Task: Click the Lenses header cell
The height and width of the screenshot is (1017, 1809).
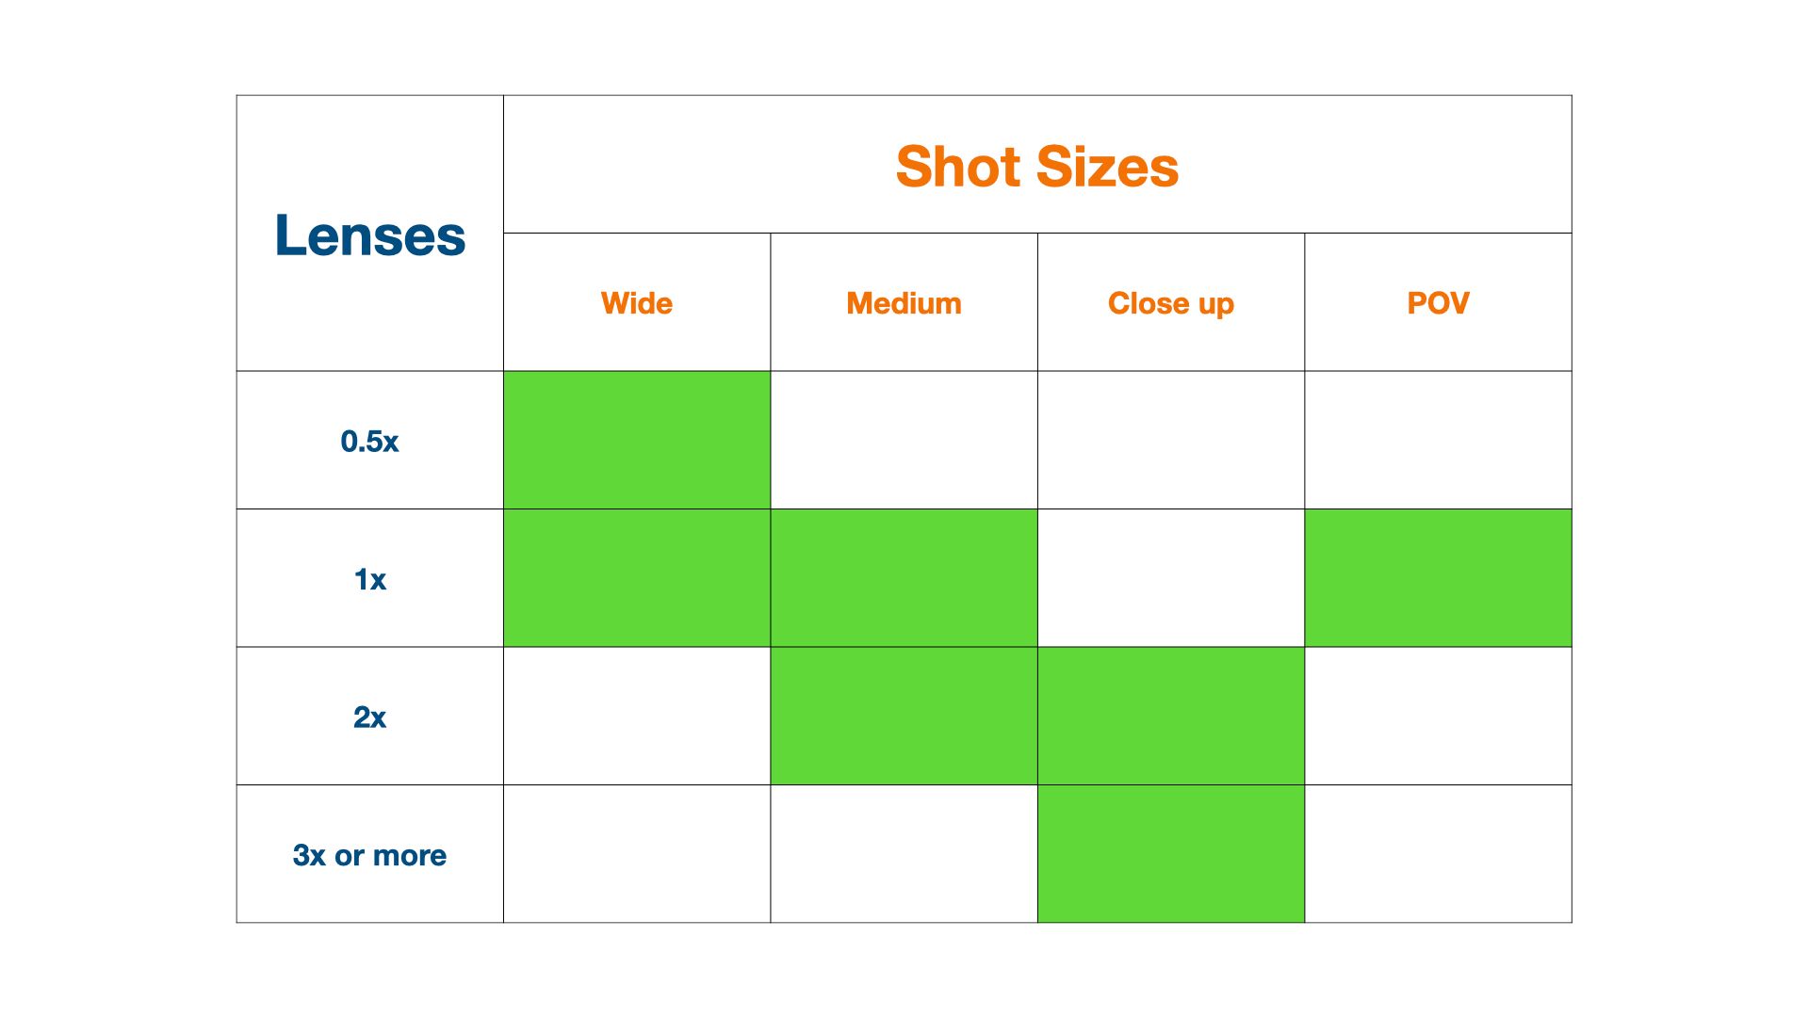Action: 369,234
